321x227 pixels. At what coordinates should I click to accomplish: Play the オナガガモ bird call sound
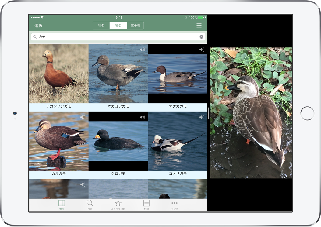[202, 50]
